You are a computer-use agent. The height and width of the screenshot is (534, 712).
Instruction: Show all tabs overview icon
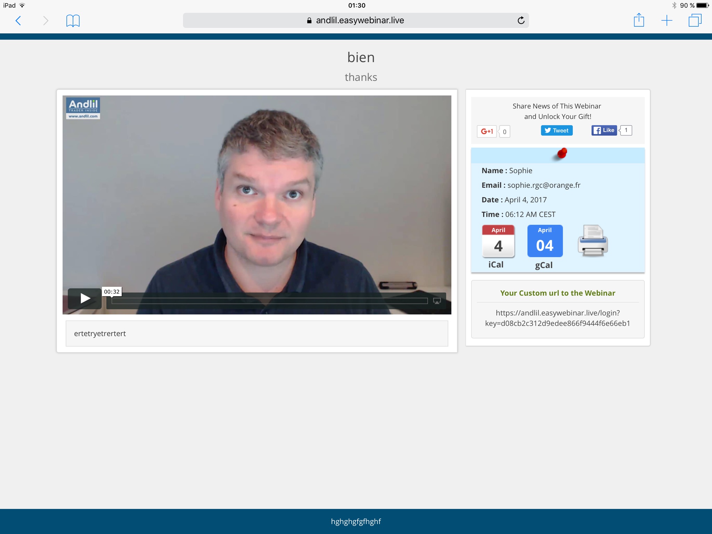[695, 21]
